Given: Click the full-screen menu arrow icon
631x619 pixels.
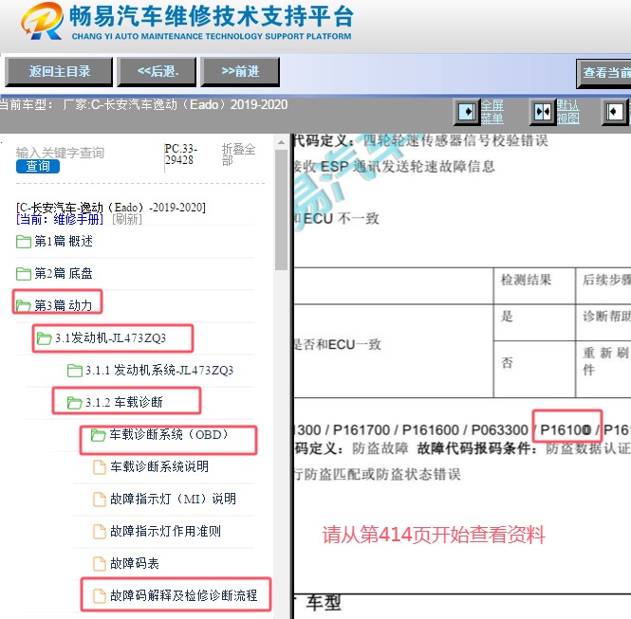Looking at the screenshot, I should coord(467,111).
